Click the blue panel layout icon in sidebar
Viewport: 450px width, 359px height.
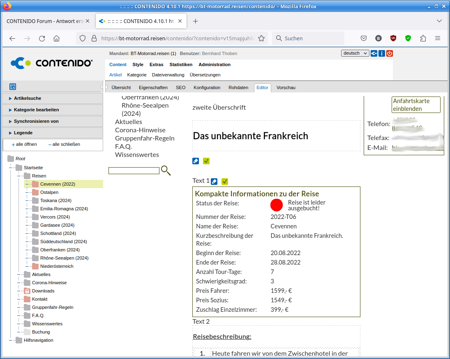coord(13,87)
